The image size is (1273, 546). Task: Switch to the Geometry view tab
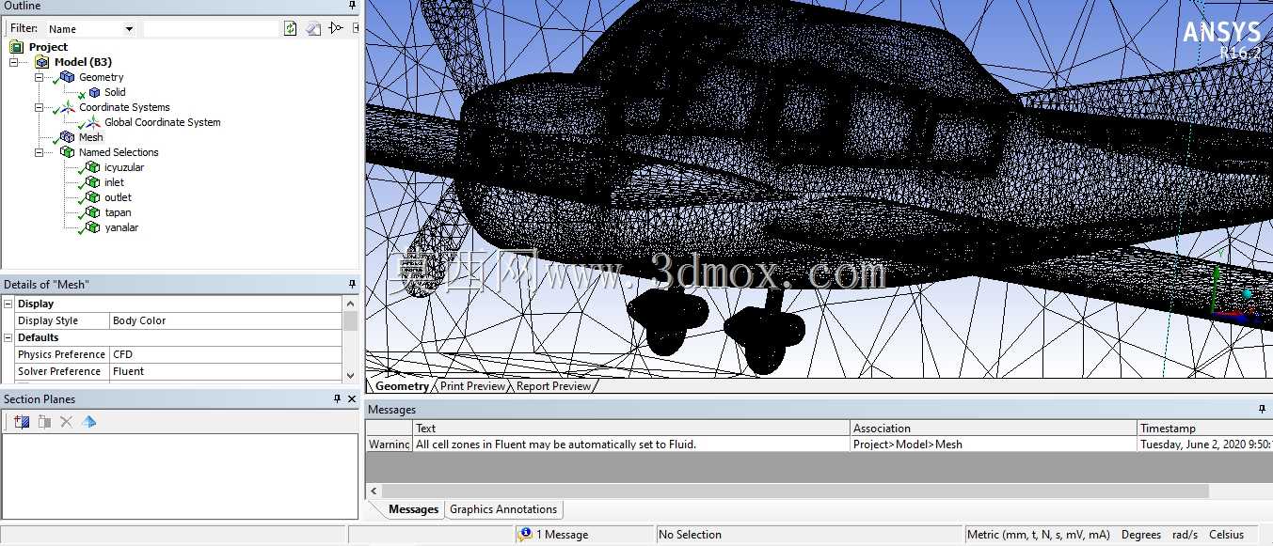402,386
